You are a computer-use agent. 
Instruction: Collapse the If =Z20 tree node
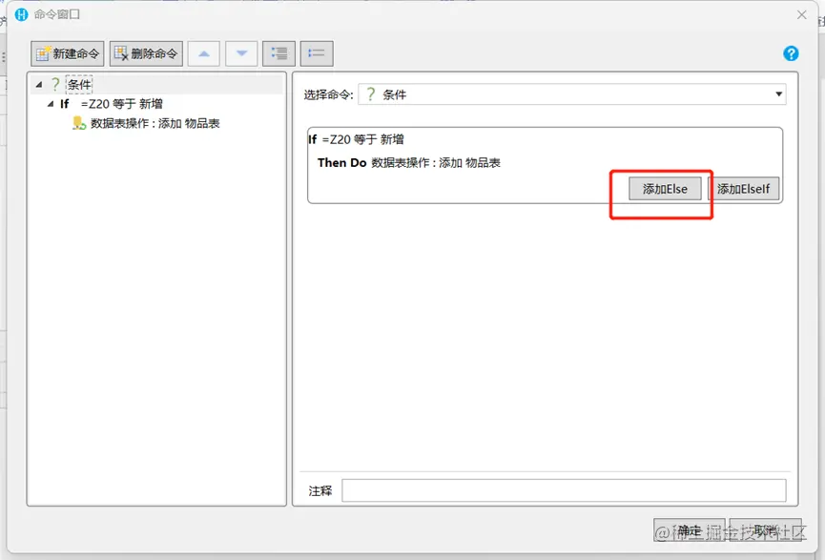[x=51, y=104]
